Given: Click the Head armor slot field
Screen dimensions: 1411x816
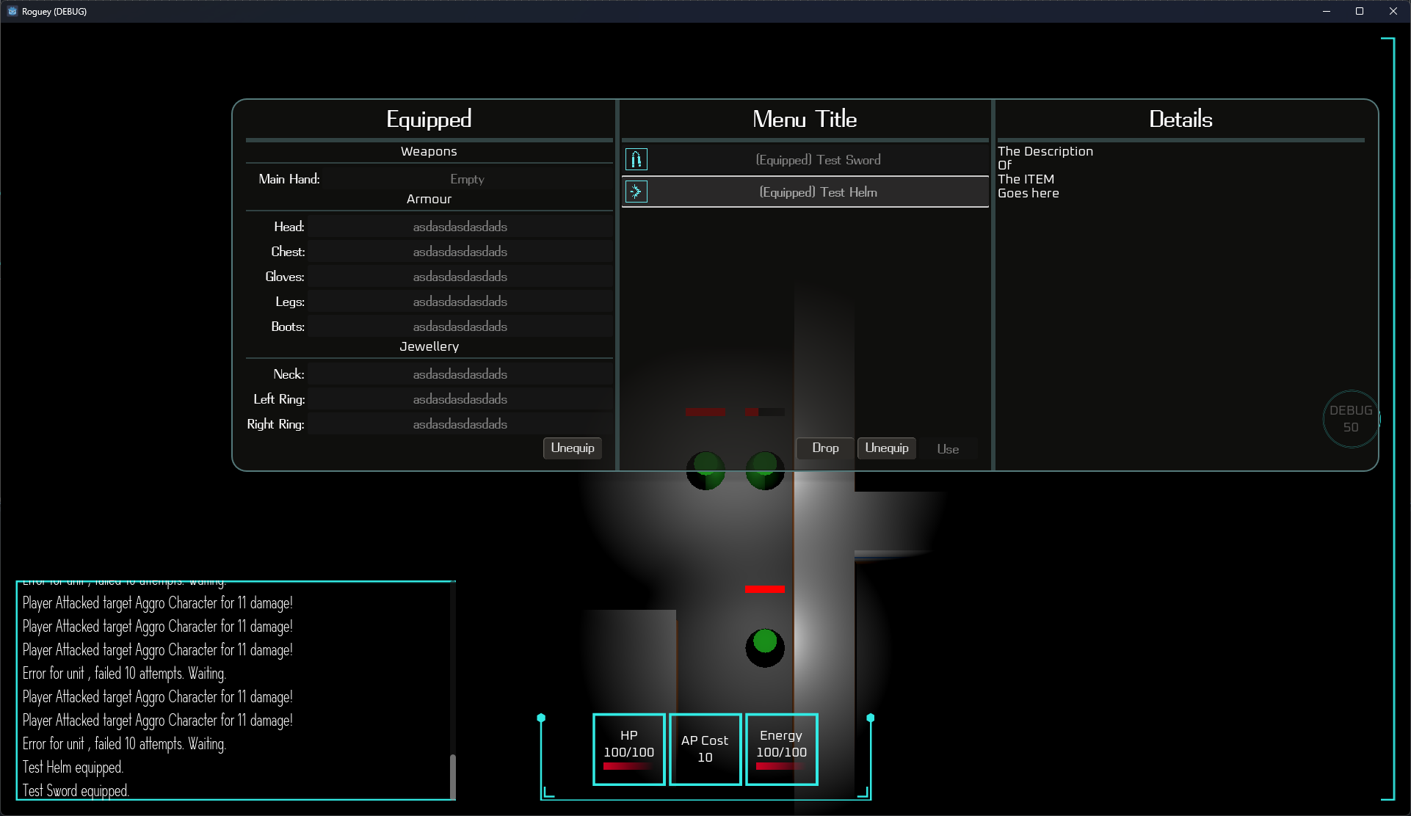Looking at the screenshot, I should click(460, 226).
